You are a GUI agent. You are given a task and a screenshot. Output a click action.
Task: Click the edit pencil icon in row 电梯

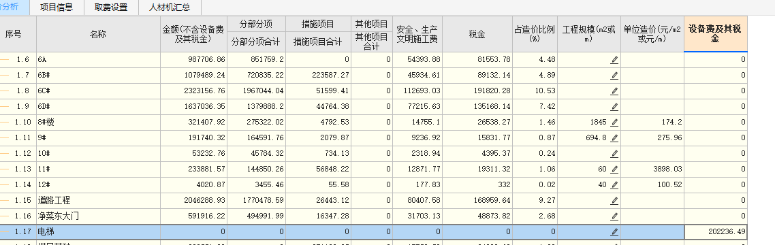click(x=614, y=231)
